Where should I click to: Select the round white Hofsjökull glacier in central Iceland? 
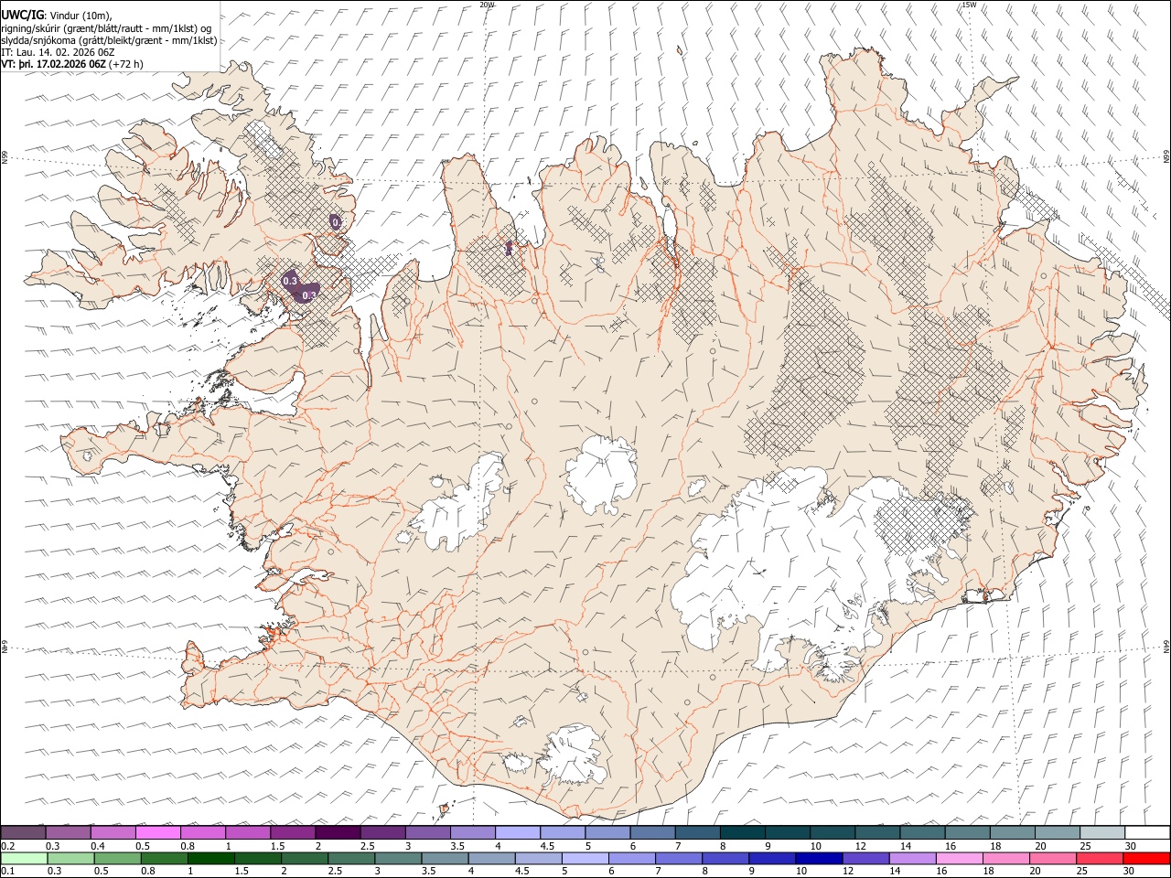point(600,474)
